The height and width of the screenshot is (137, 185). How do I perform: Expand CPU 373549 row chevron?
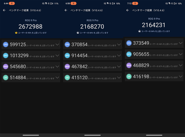181,43
